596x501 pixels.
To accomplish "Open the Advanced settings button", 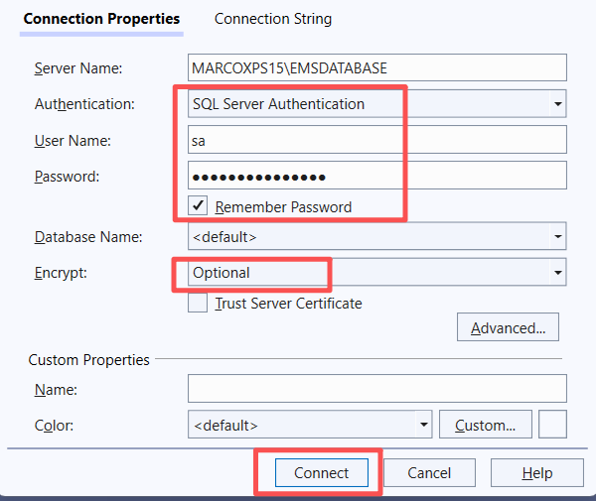I will point(508,328).
